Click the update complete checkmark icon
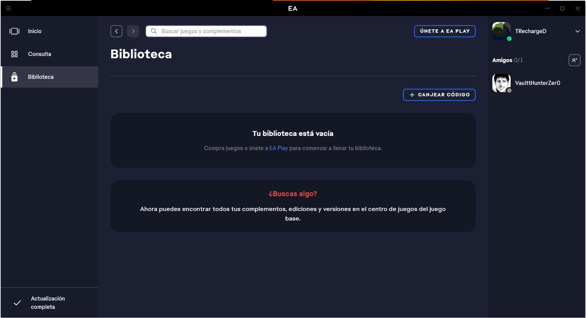Viewport: 586px width, 318px height. (x=17, y=303)
